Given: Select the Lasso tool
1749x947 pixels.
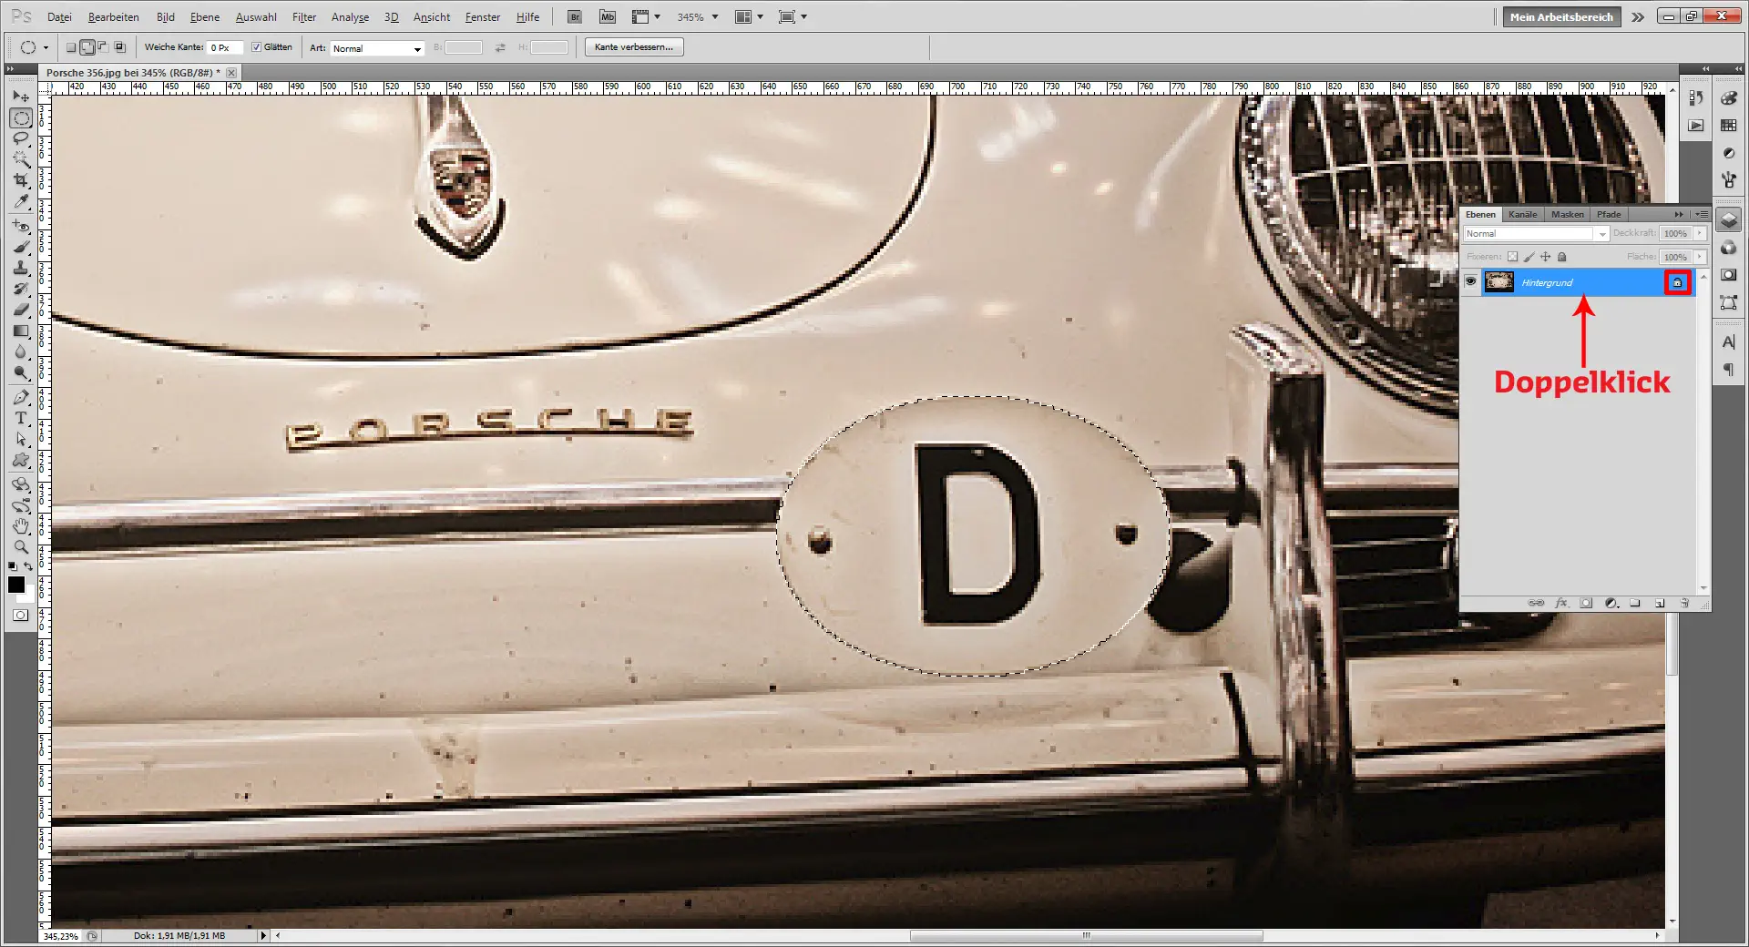Looking at the screenshot, I should (x=22, y=138).
